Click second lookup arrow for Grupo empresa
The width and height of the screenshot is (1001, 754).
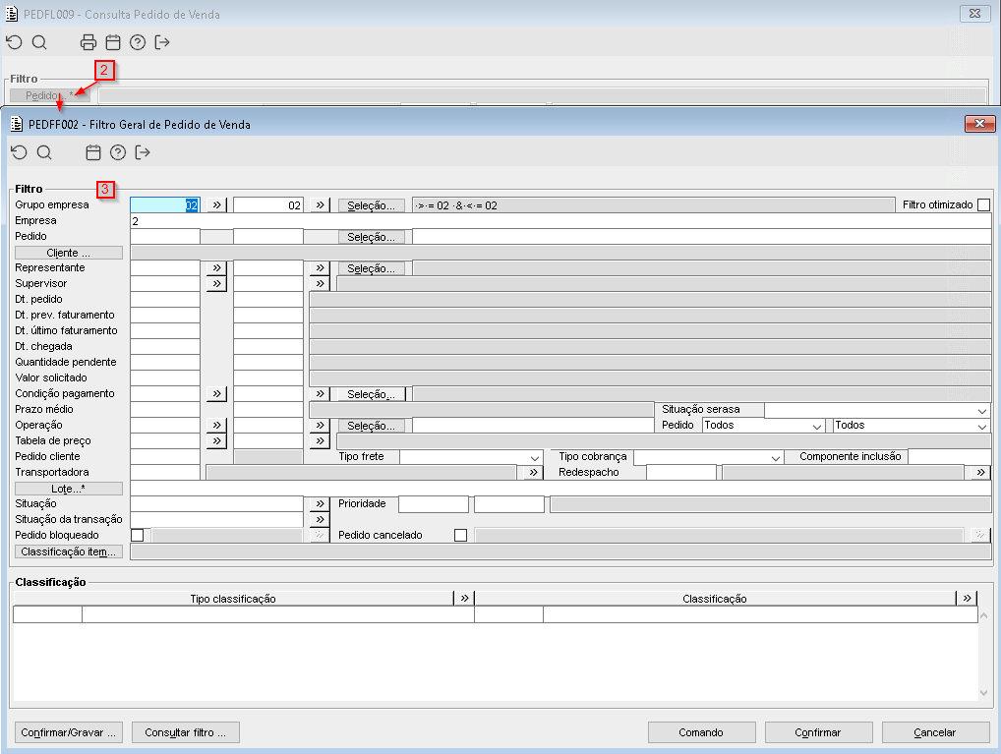(x=320, y=204)
